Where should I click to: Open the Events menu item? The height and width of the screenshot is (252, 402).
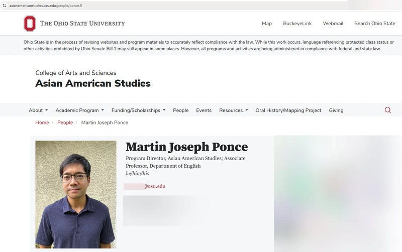pos(204,110)
